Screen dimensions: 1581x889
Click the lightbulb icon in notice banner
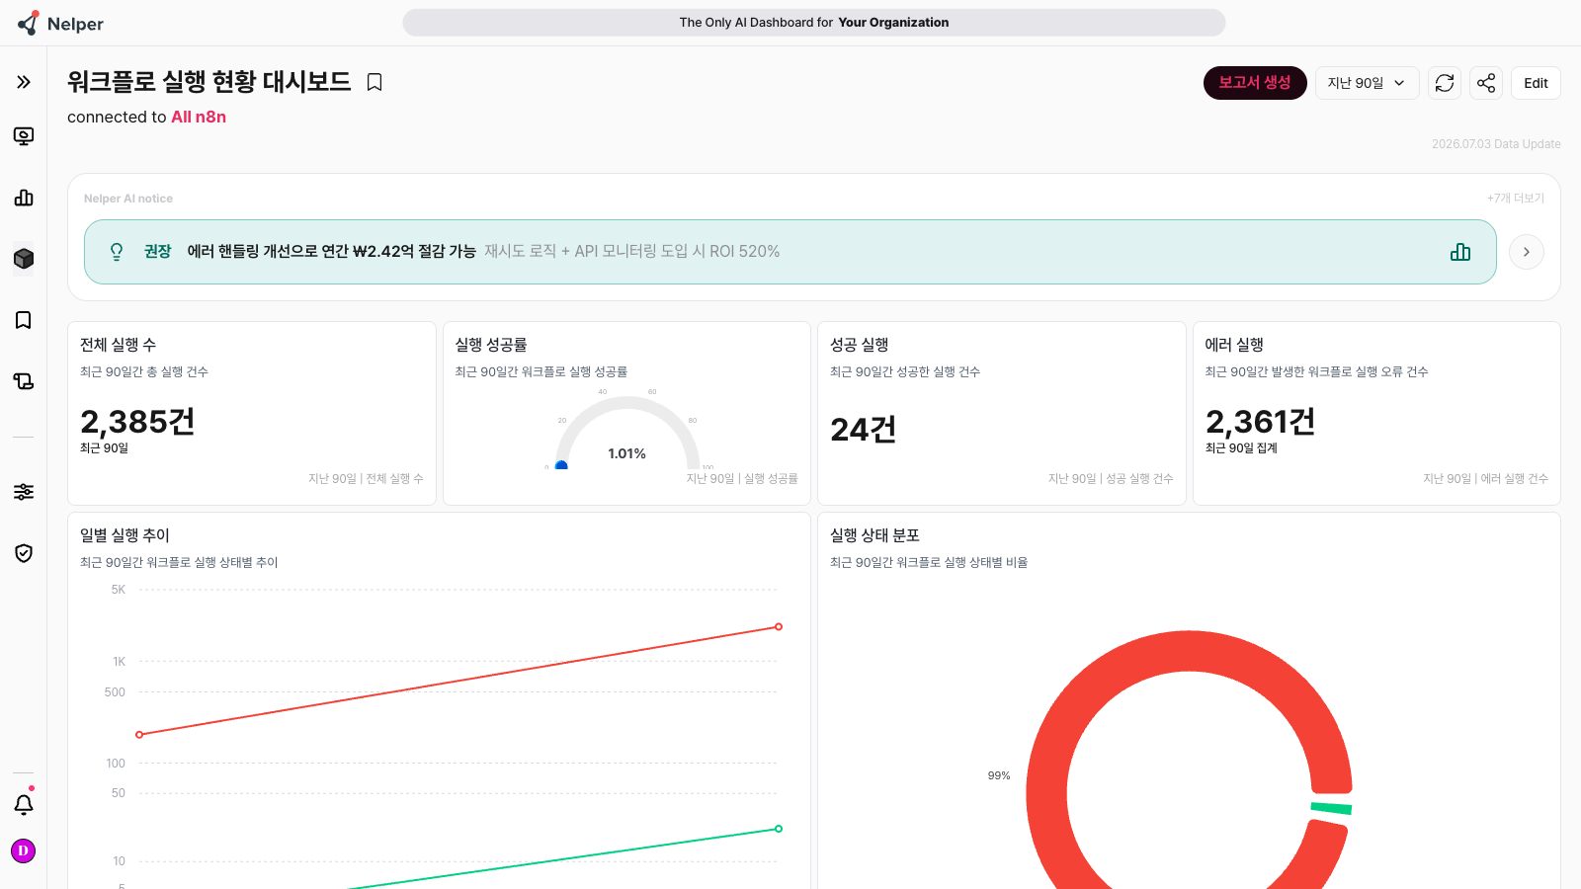pyautogui.click(x=117, y=252)
